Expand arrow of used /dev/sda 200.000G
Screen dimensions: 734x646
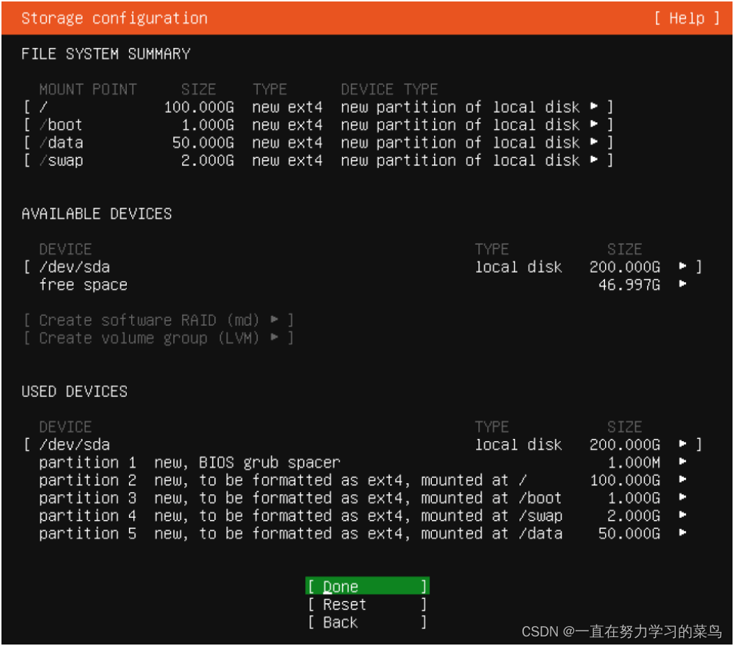click(682, 444)
